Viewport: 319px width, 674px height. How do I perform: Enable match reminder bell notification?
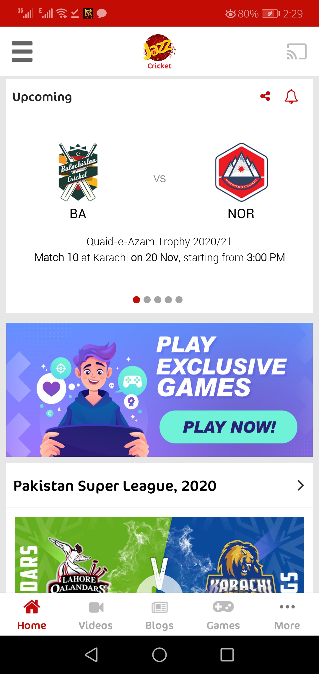291,96
